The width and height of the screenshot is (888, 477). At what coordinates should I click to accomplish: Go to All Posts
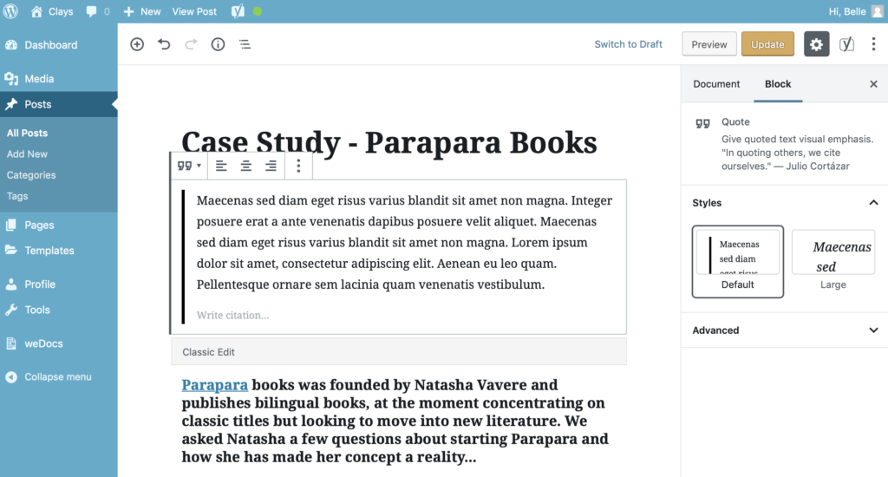[27, 134]
